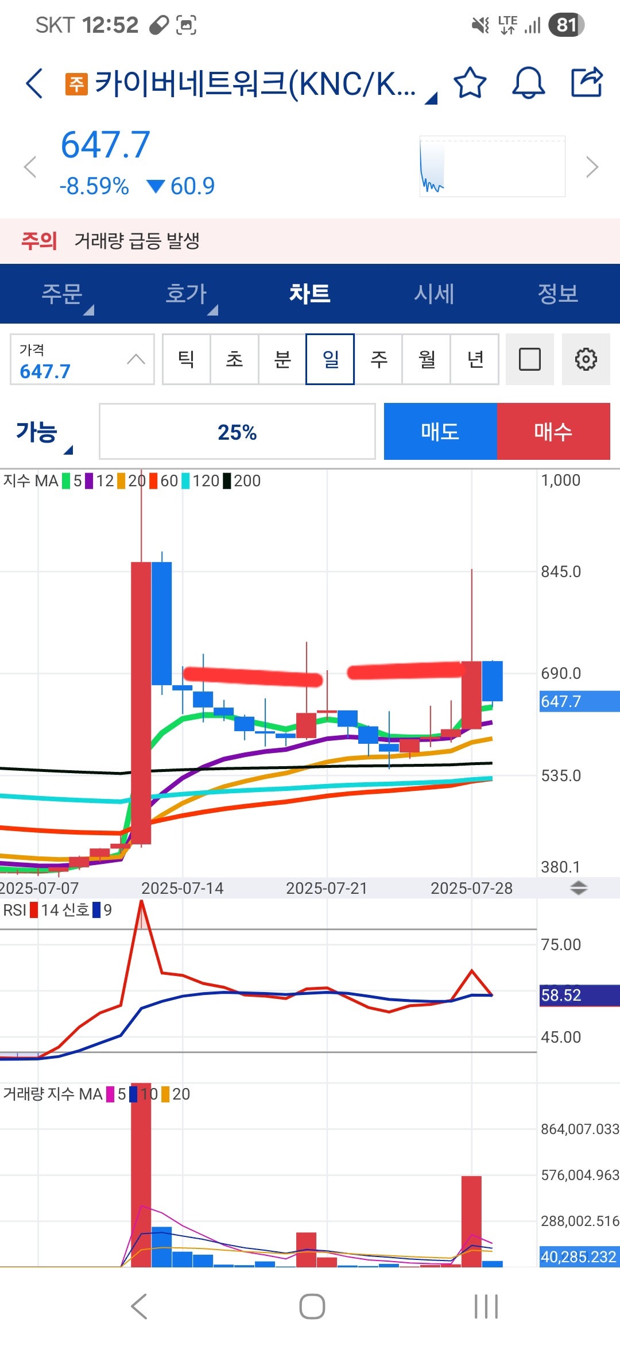The image size is (620, 1345).
Task: Tap the orange 주 caution badge
Action: coord(76,84)
